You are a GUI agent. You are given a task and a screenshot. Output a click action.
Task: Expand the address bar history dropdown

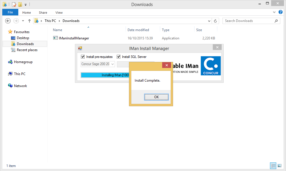[x=209, y=21]
